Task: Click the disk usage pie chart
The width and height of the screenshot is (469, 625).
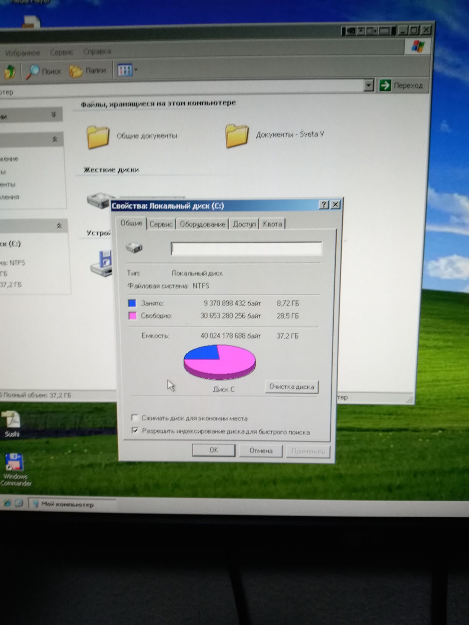Action: coord(220,362)
